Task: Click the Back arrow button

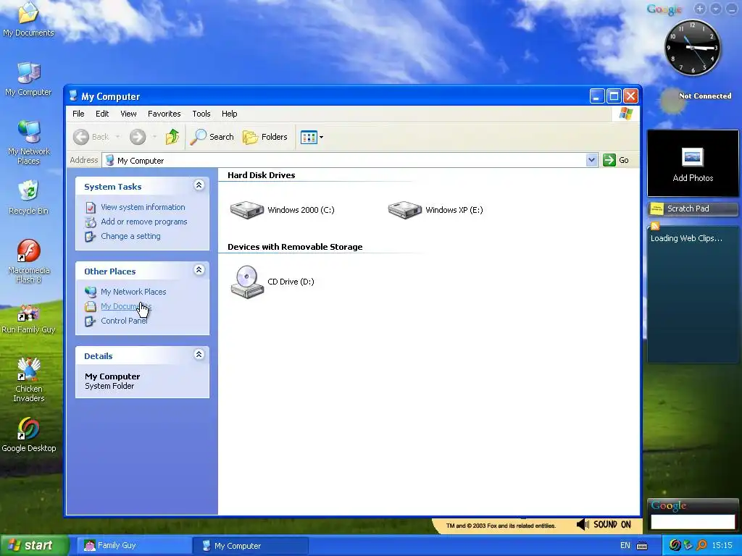Action: point(81,137)
